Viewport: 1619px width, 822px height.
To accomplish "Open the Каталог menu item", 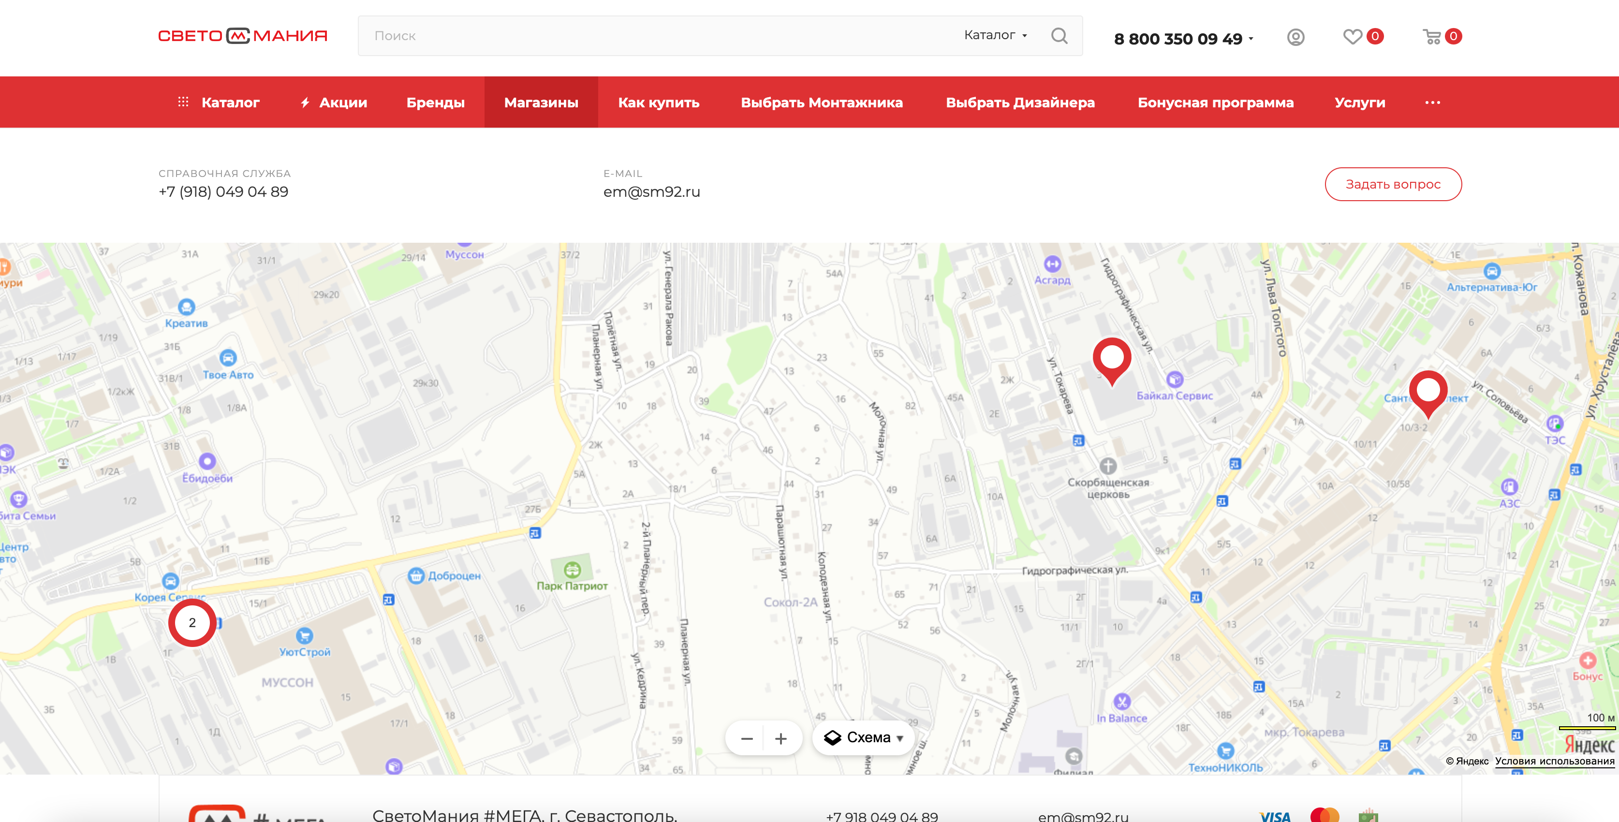I will 219,103.
